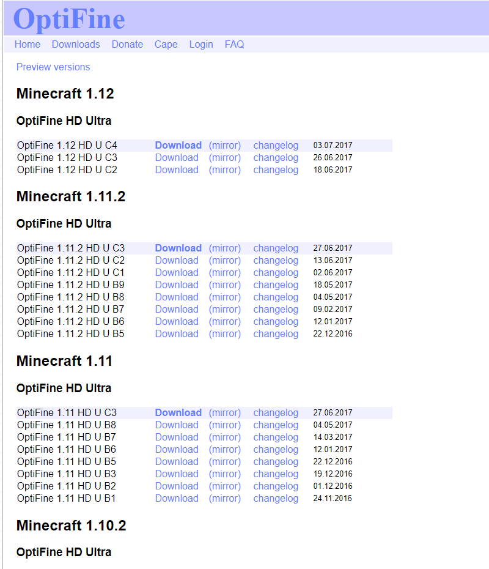Viewport: 489px width, 569px height.
Task: Open mirror for OptiFine 1.11.2 HD U C3
Action: (225, 248)
